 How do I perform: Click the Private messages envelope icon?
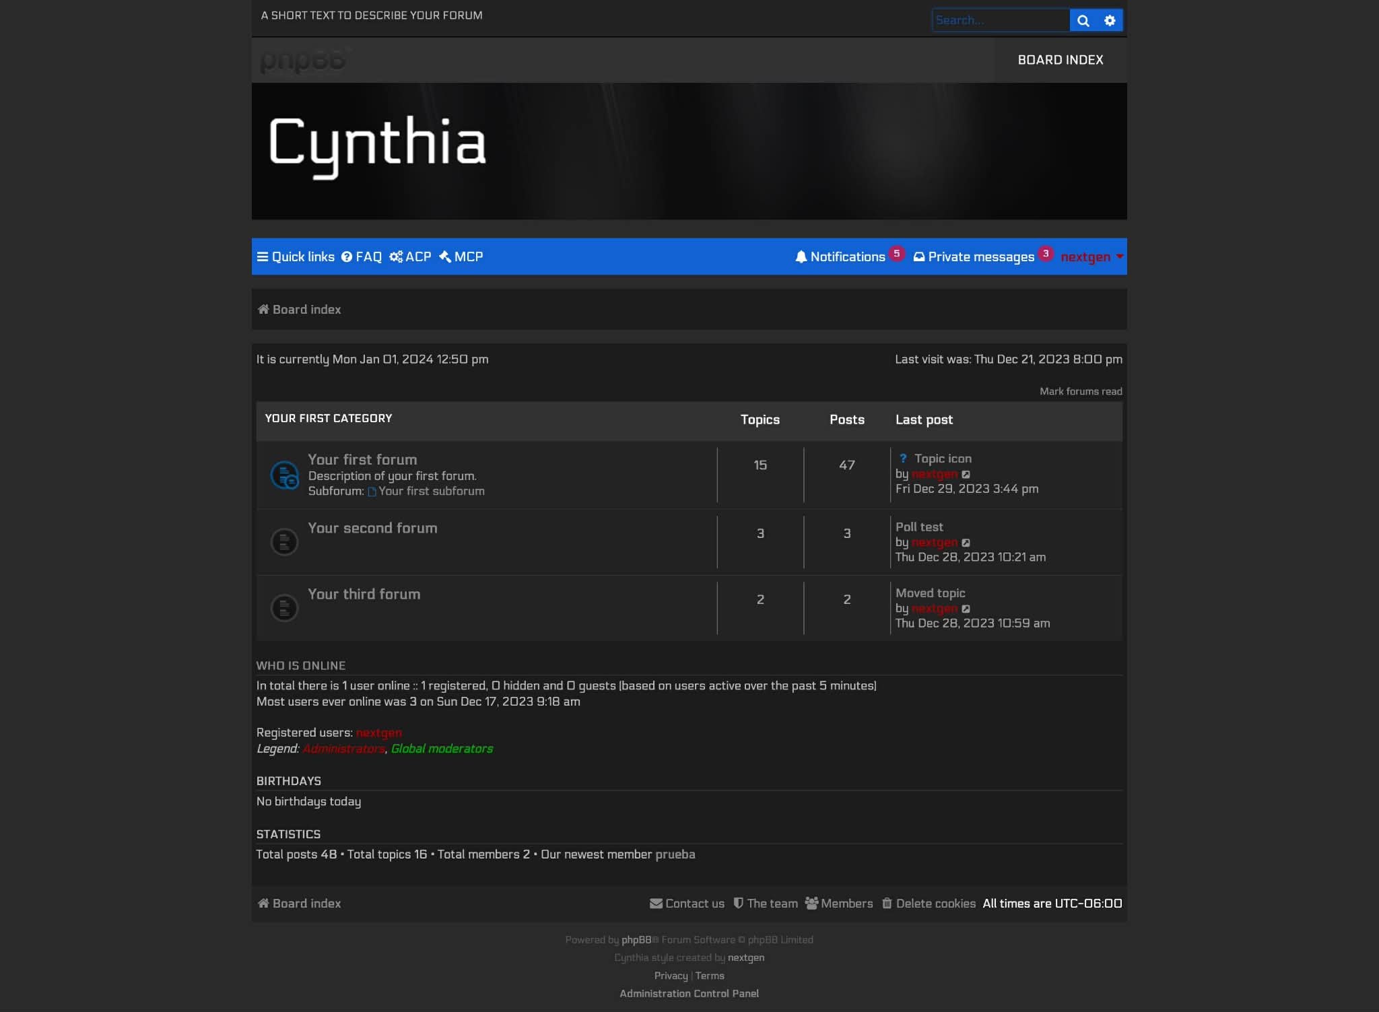[919, 257]
